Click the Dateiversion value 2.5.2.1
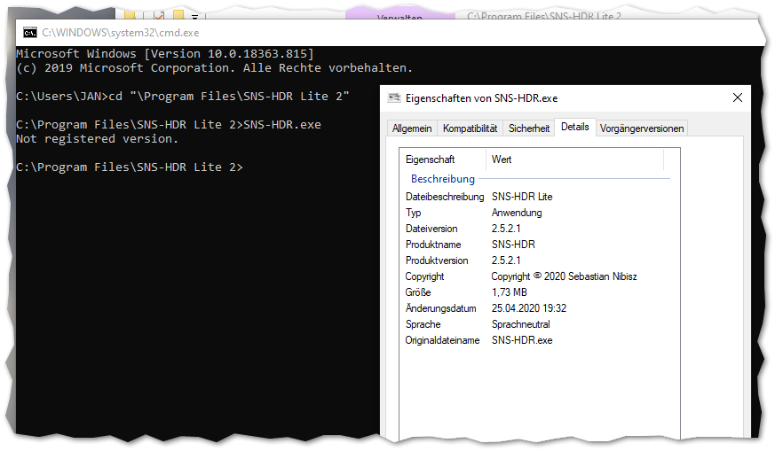775x451 pixels. [506, 229]
